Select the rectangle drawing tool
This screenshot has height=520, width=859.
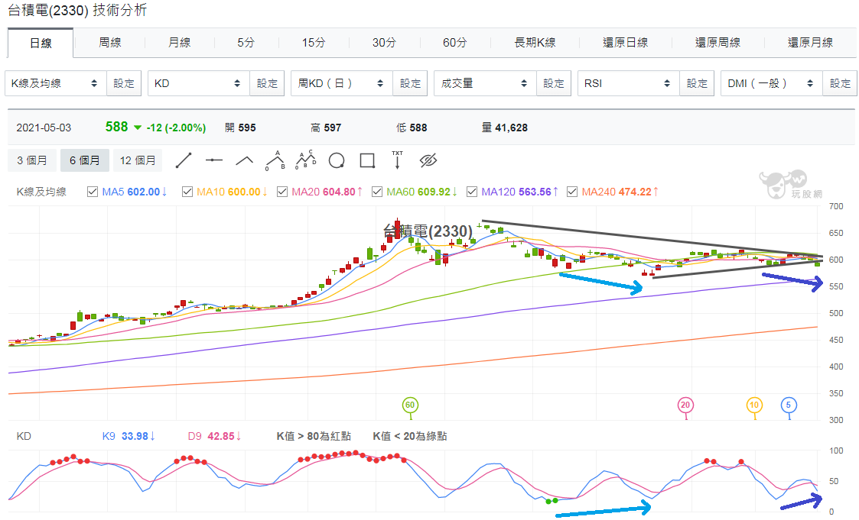(x=367, y=161)
